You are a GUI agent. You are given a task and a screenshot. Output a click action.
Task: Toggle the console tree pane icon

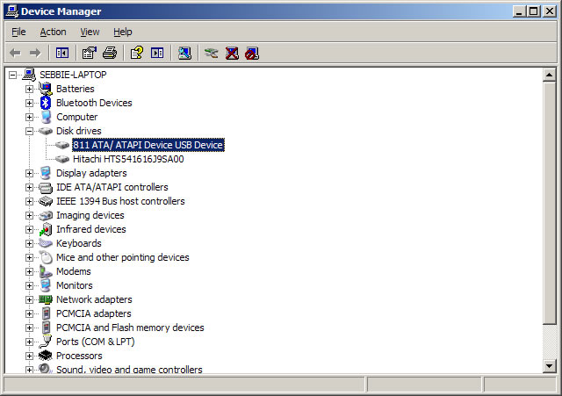click(62, 54)
